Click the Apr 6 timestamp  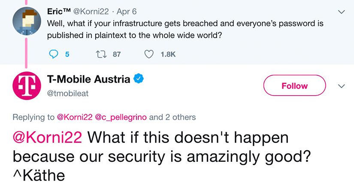coord(127,12)
